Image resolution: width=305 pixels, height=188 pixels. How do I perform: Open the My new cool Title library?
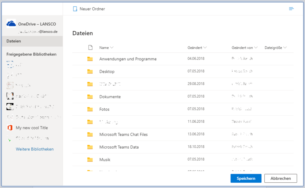32,128
